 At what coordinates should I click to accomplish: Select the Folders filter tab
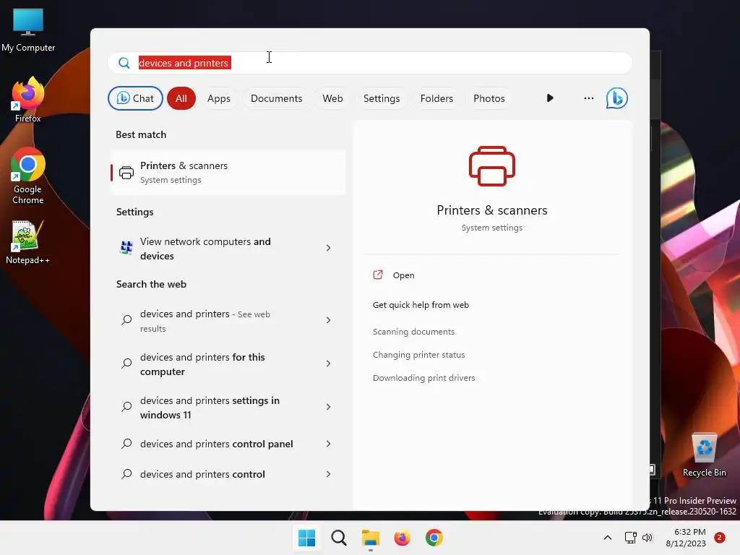pyautogui.click(x=436, y=98)
